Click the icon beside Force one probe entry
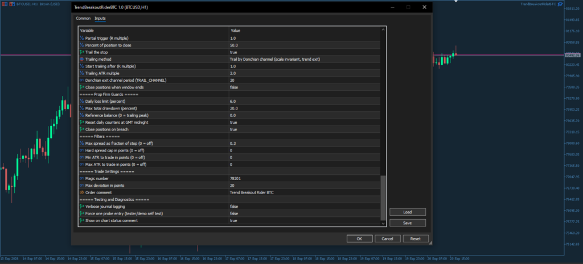Viewport: 583px width, 264px height. (82, 213)
